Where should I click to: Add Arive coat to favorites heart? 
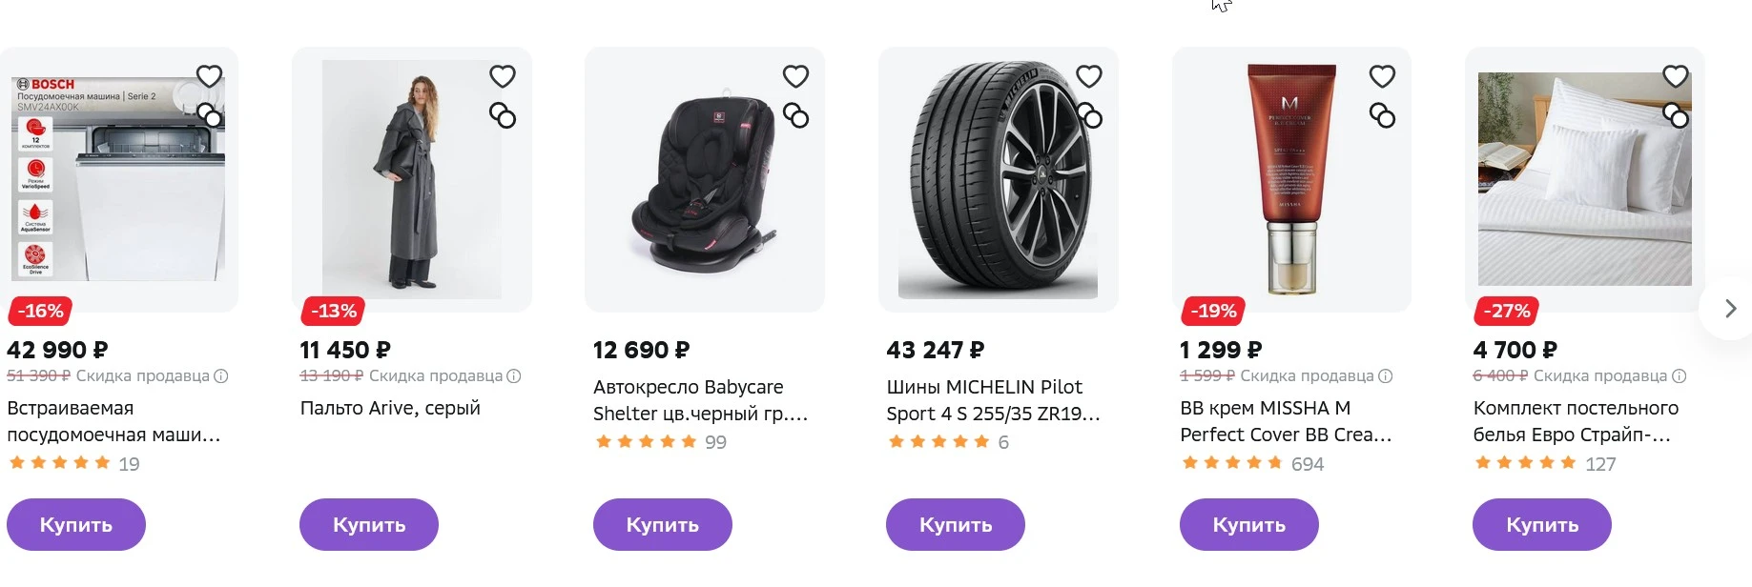[x=503, y=76]
